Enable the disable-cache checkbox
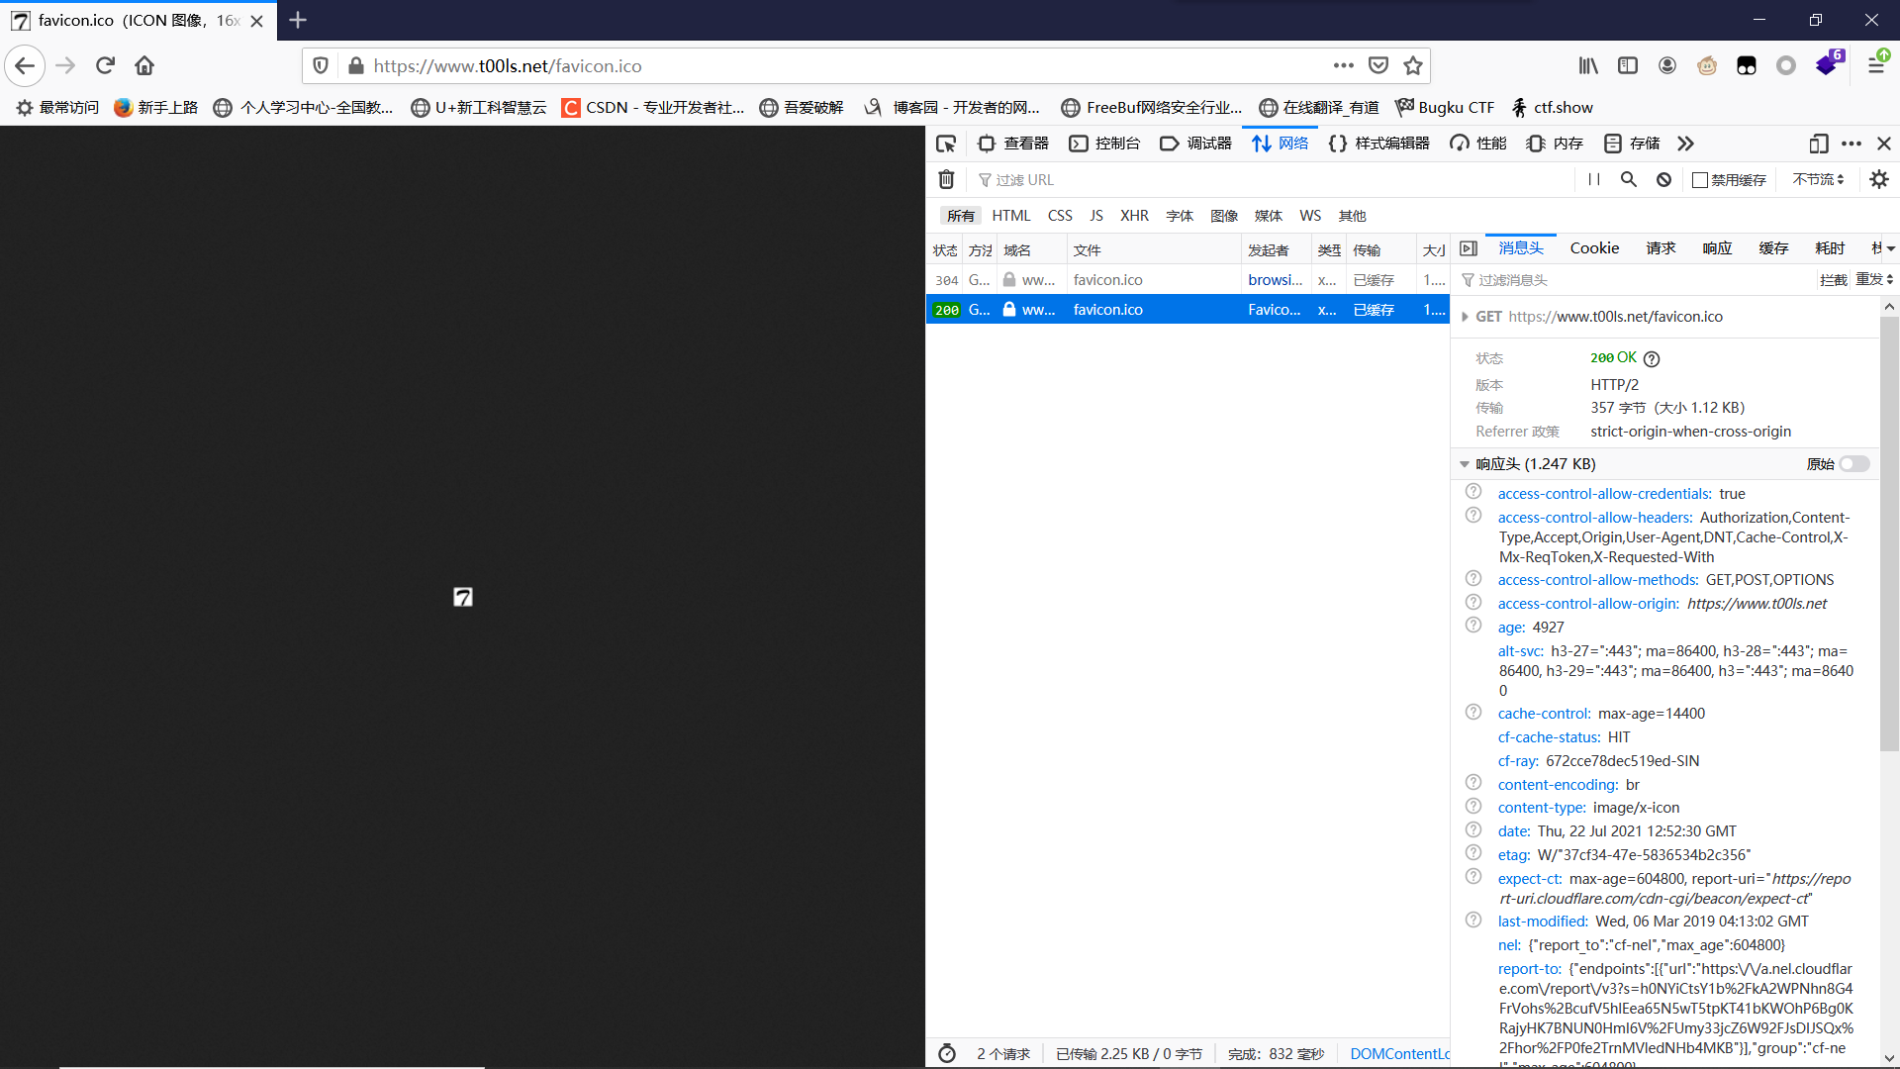The width and height of the screenshot is (1900, 1069). (1700, 179)
